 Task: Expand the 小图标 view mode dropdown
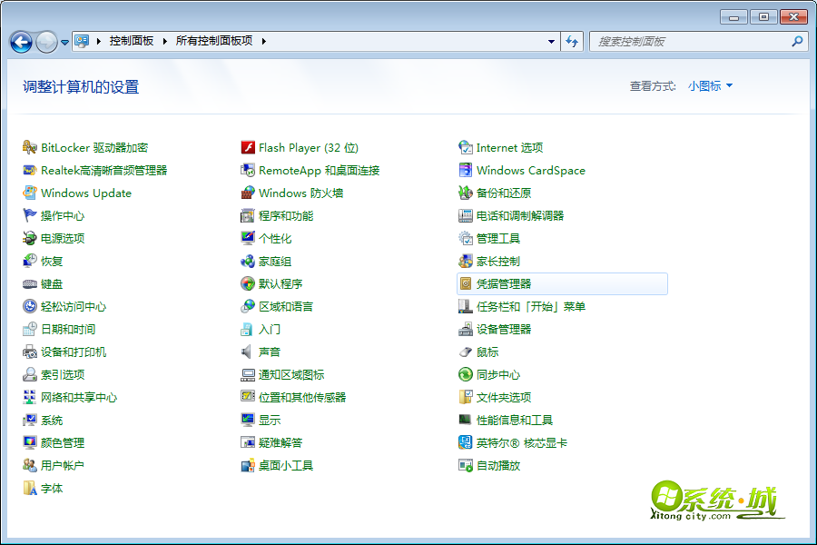pyautogui.click(x=710, y=85)
